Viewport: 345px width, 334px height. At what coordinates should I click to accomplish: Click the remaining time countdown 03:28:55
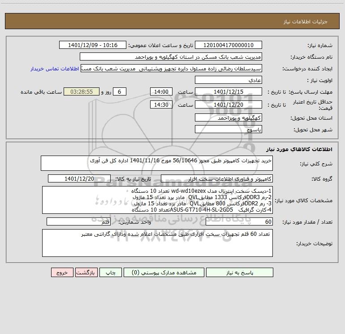tap(82, 91)
